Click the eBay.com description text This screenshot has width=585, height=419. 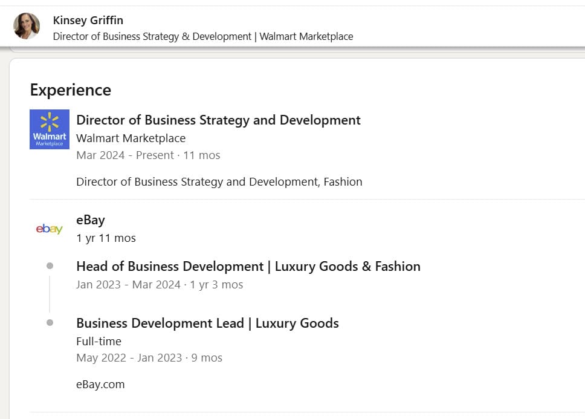tap(100, 385)
